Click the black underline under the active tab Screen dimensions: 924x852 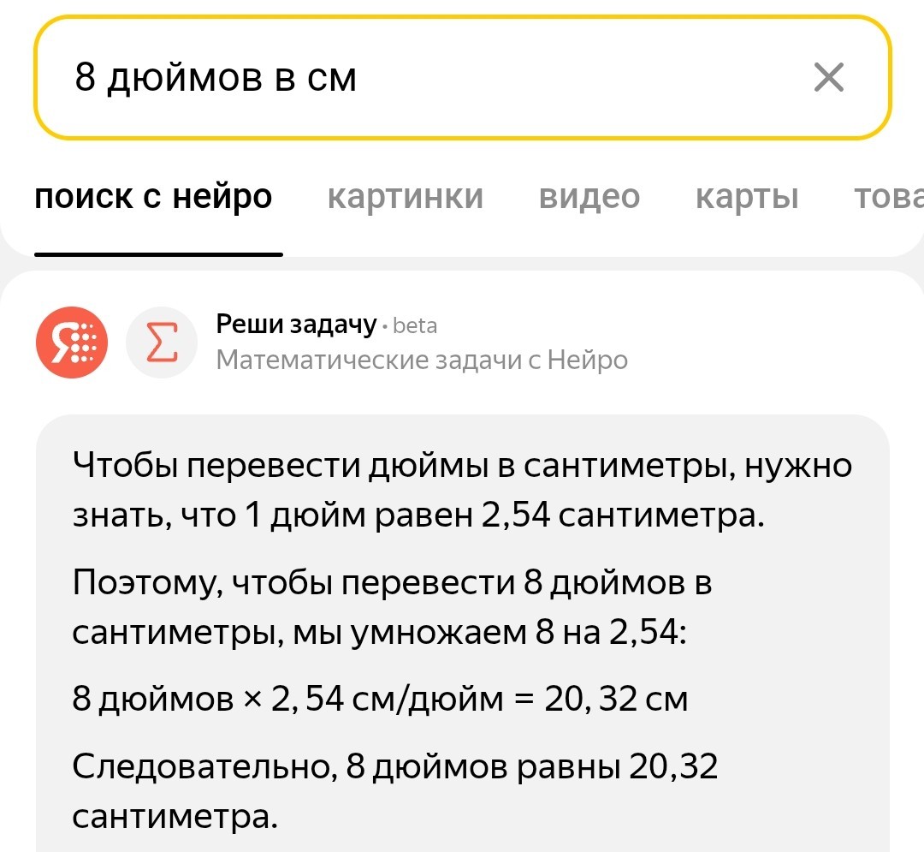(158, 254)
